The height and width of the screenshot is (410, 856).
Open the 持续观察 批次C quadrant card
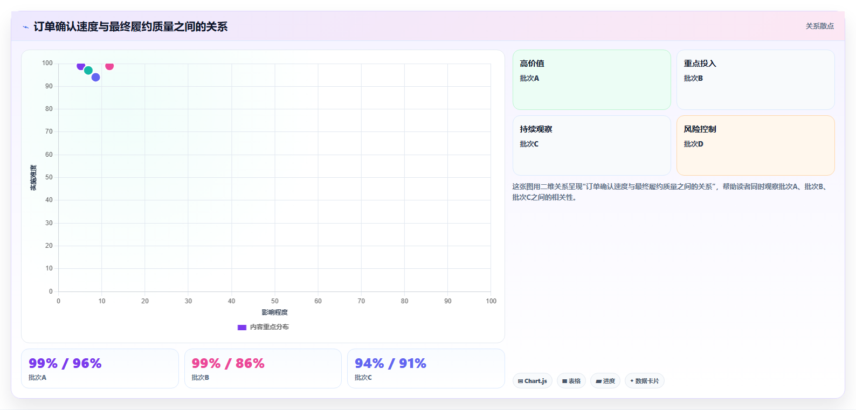pyautogui.click(x=592, y=145)
